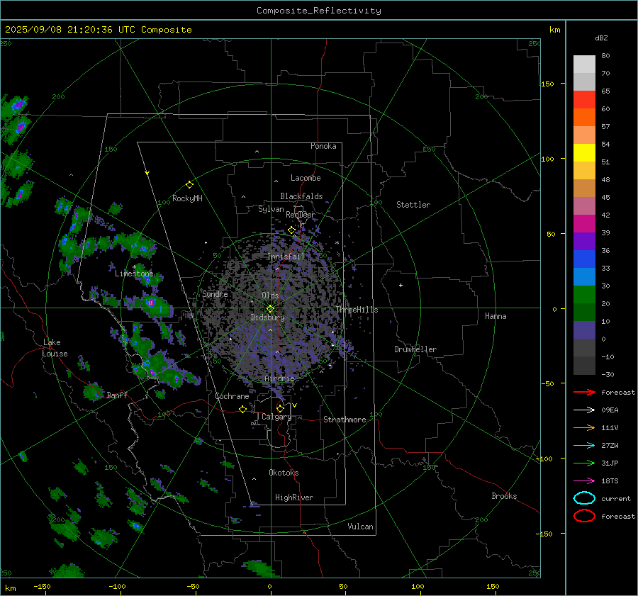This screenshot has height=596, width=638.
Task: Select the Lacombe map label
Action: 306,178
